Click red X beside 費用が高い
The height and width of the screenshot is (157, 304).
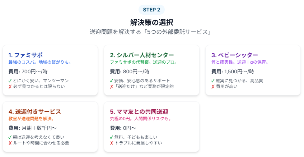tap(213, 87)
